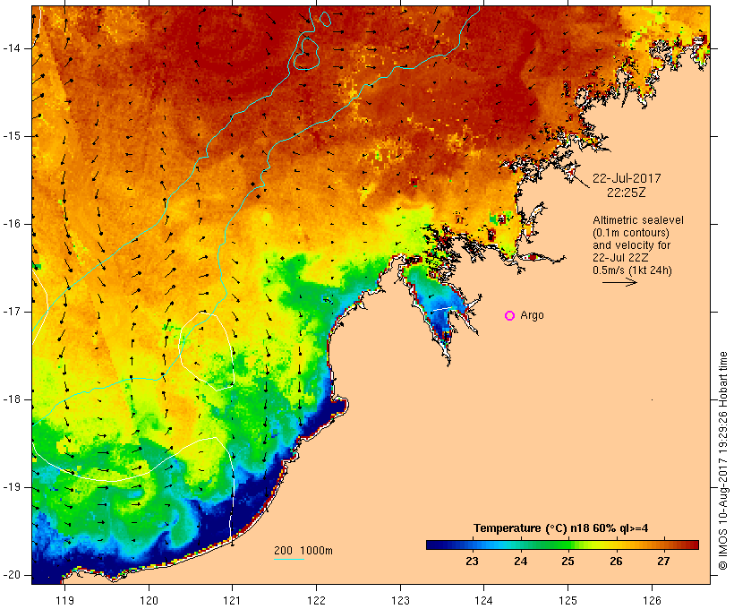Click the -15 latitude axis label
734x609 pixels.
click(x=12, y=136)
